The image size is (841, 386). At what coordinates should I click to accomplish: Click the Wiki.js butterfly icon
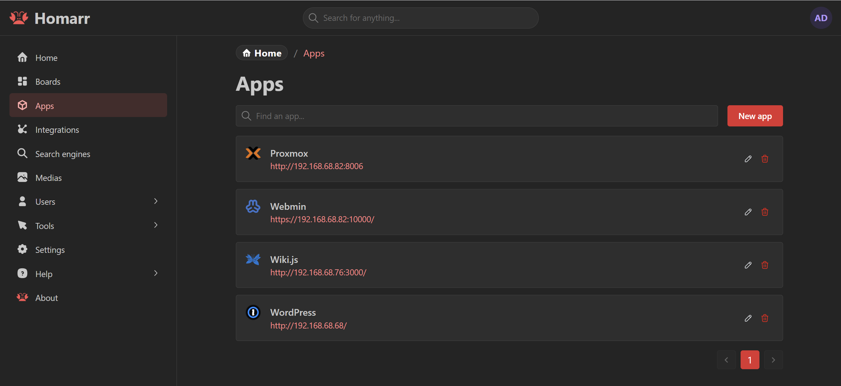253,259
